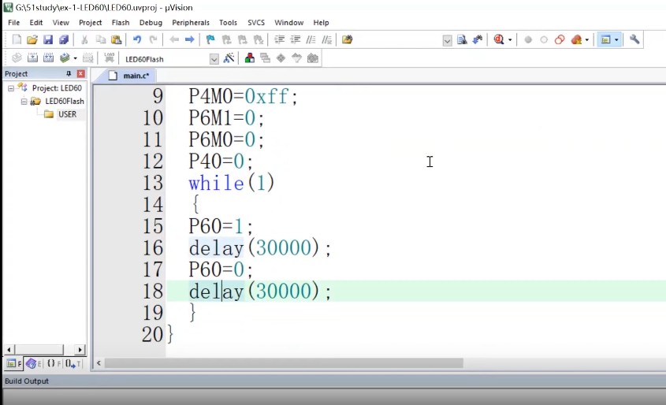Navigate backwards with the left arrow
666x405 pixels.
pyautogui.click(x=173, y=39)
